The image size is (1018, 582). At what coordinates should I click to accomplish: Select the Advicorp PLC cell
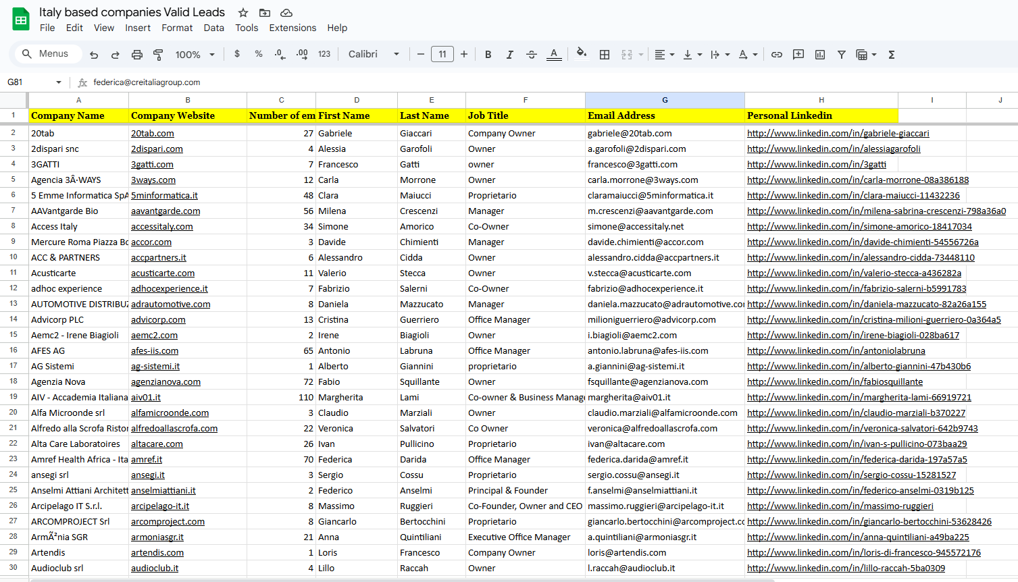78,320
